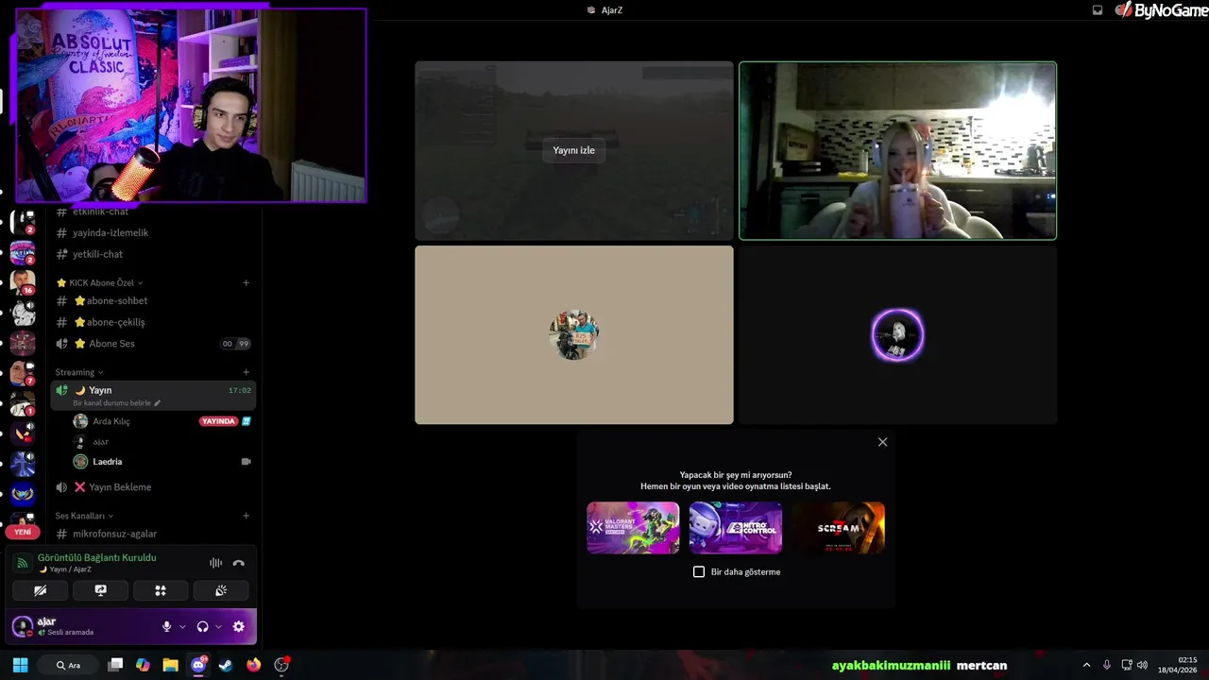Open the Windows Start menu
This screenshot has width=1209, height=680.
click(x=20, y=665)
